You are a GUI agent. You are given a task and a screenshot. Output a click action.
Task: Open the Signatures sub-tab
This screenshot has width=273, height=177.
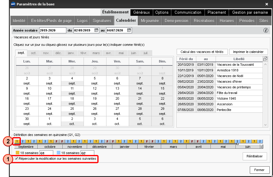pos(102,21)
